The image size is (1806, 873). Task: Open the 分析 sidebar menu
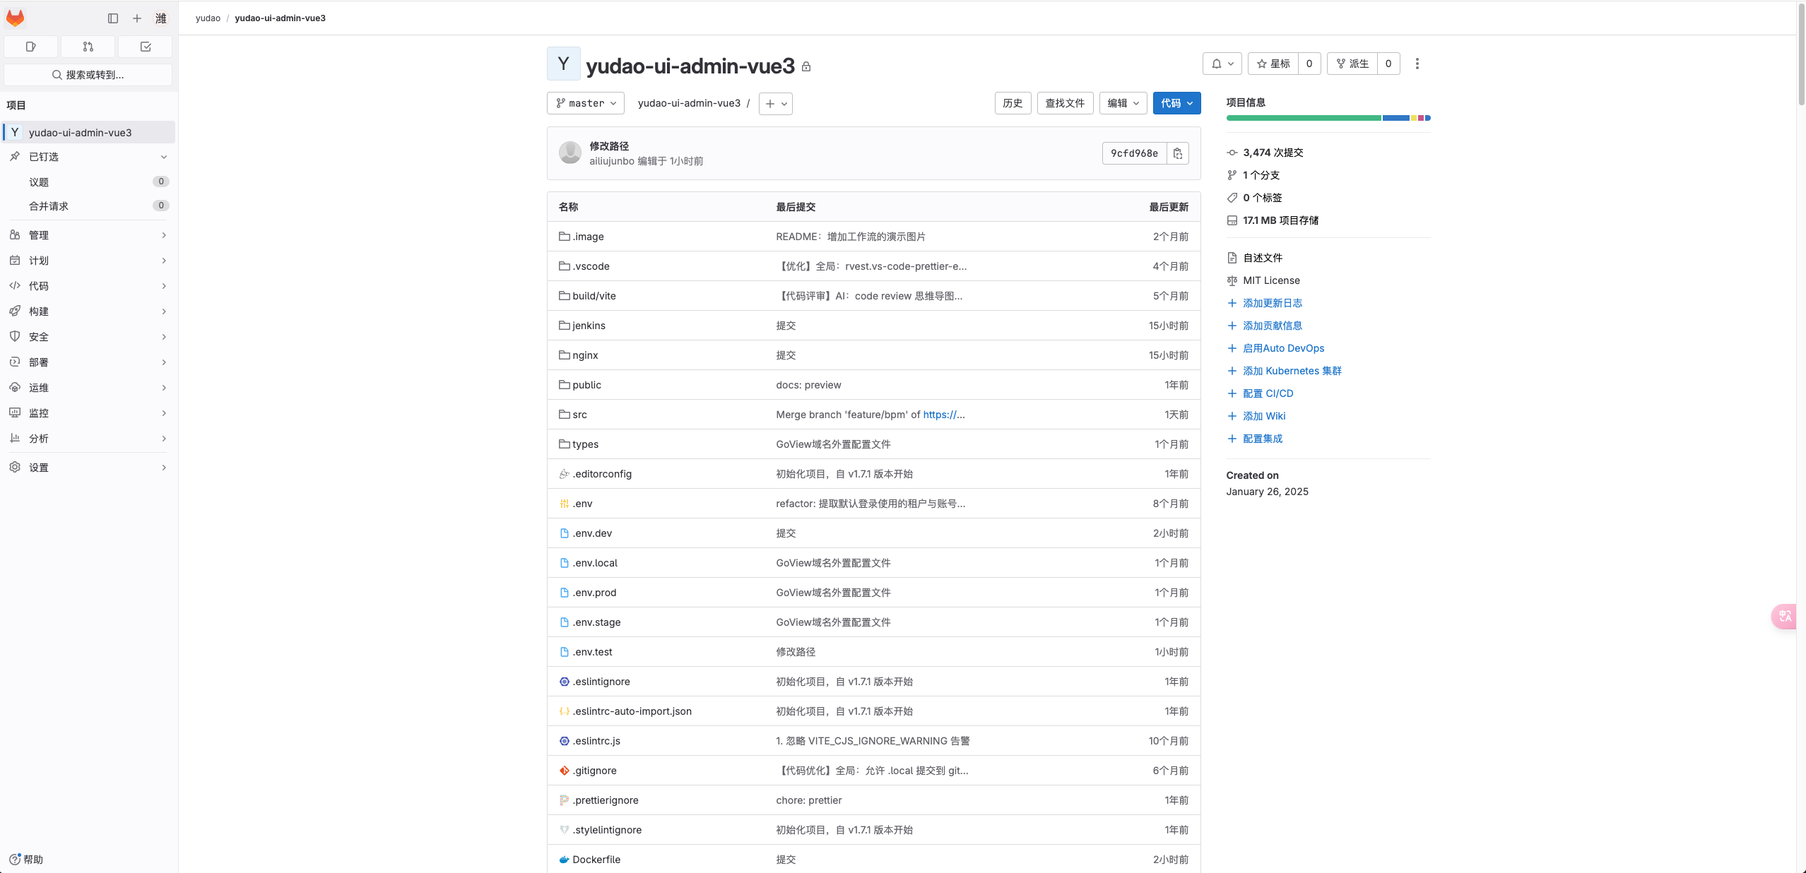[x=89, y=439]
